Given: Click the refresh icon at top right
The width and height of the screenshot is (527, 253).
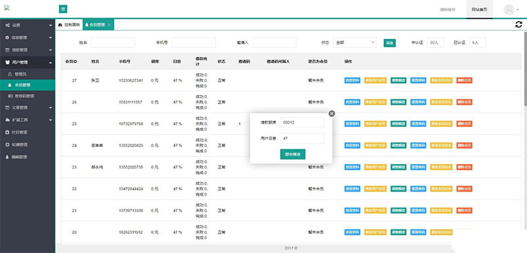Looking at the screenshot, I should click(518, 24).
